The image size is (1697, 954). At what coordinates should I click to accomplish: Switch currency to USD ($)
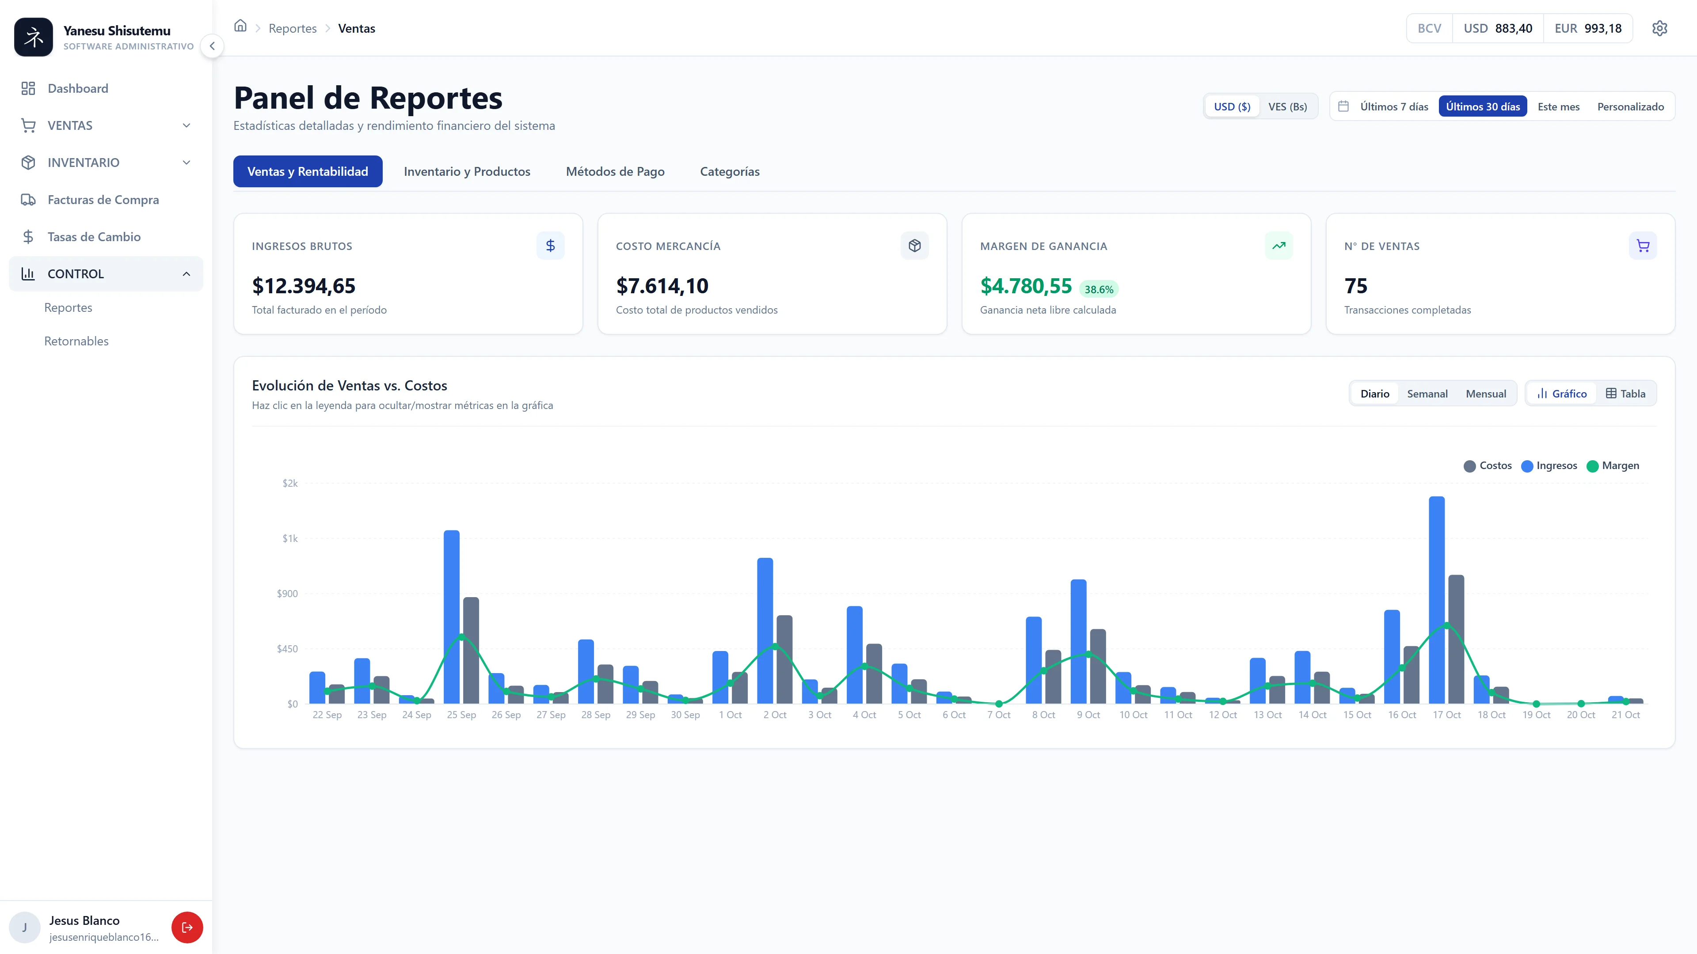(x=1232, y=106)
